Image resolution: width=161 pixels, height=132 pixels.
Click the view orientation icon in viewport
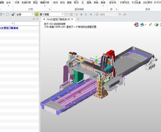point(142,25)
